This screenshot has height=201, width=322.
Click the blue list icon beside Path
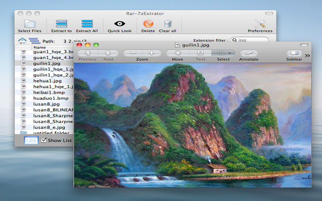34,41
